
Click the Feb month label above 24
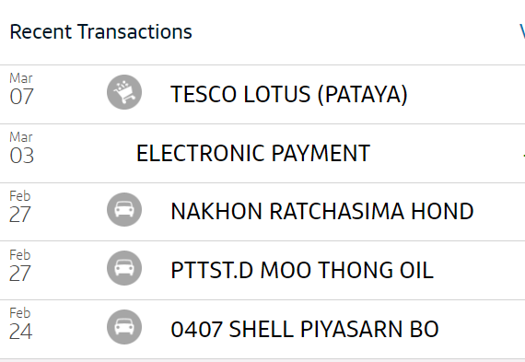click(19, 313)
